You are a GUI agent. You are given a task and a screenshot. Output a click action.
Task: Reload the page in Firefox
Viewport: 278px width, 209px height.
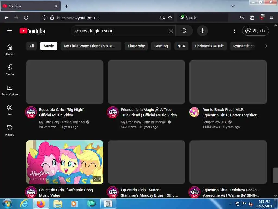pos(26,18)
